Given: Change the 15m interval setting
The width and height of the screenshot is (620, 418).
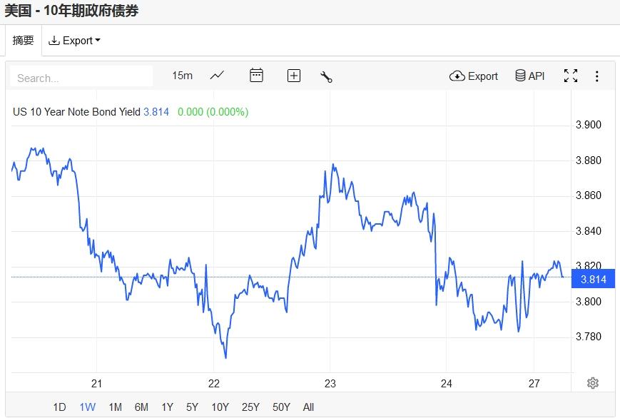Looking at the screenshot, I should coord(182,76).
